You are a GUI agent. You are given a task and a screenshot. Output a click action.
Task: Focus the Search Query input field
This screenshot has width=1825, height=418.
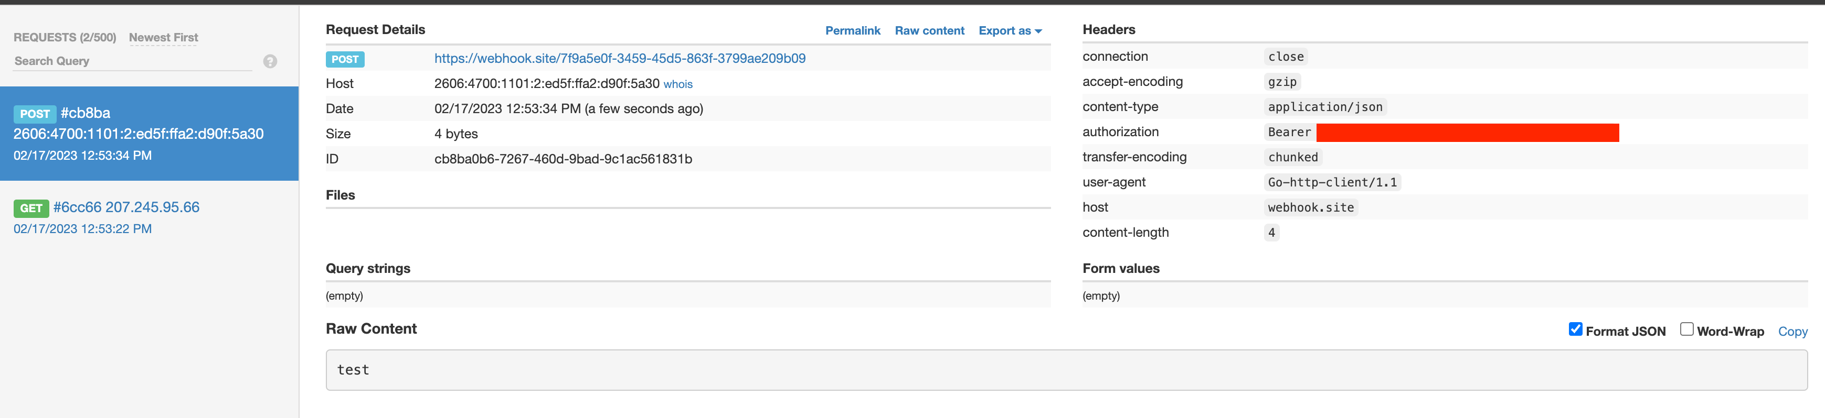click(x=132, y=61)
